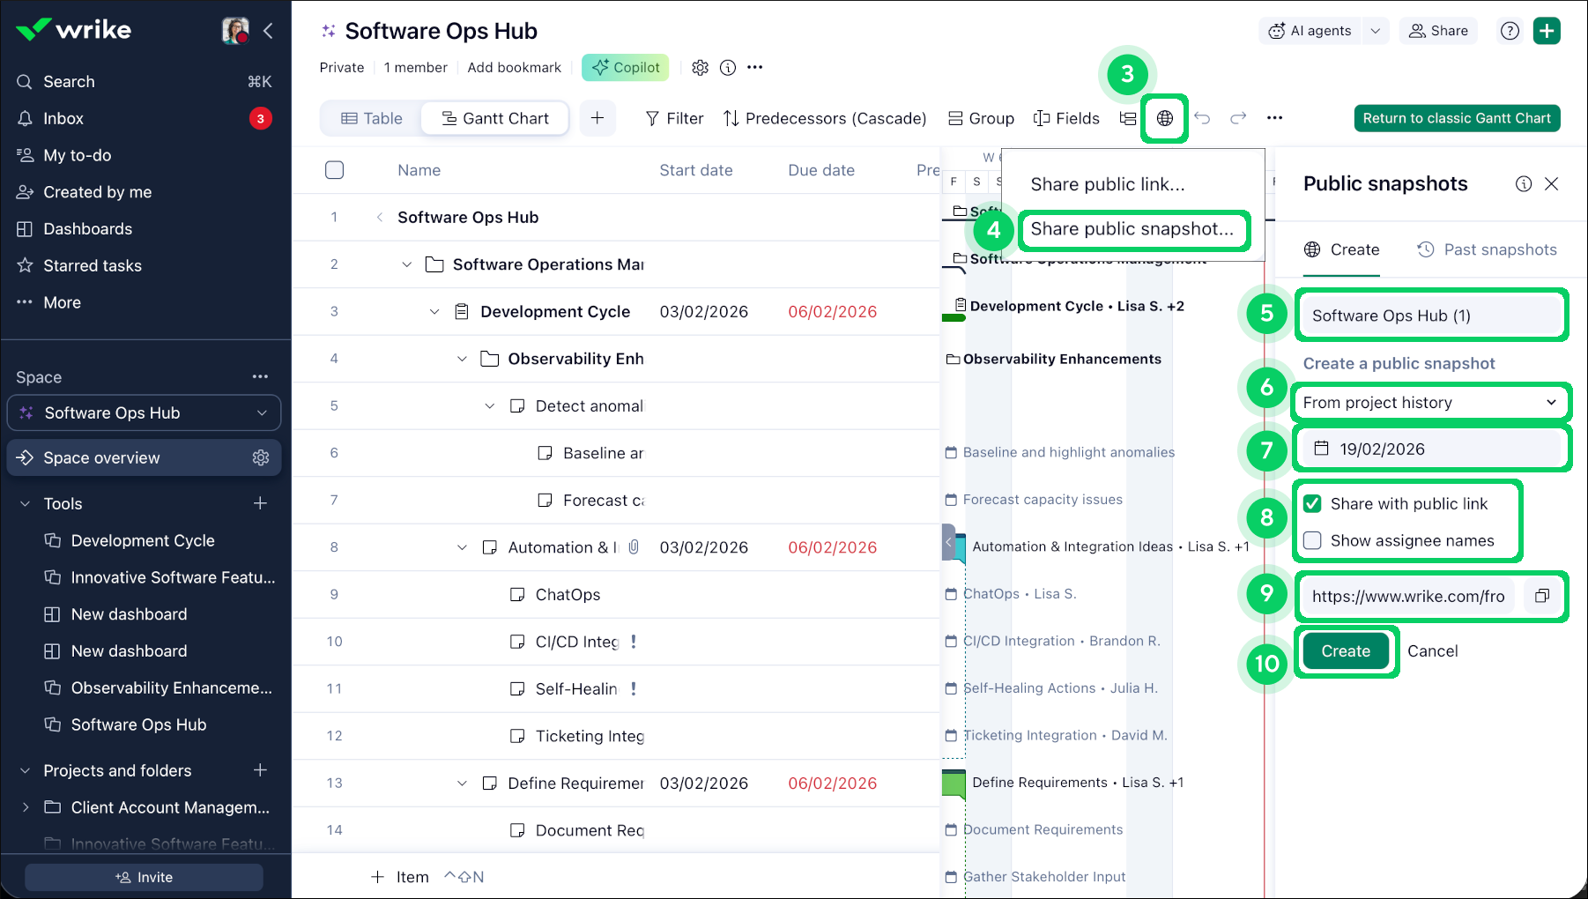Screen dimensions: 1588x899
Task: Open the From project history dropdown
Action: tap(1429, 403)
